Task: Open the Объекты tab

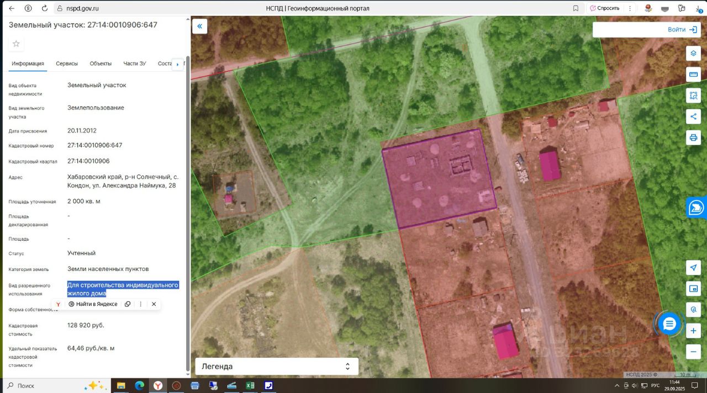Action: [x=101, y=63]
